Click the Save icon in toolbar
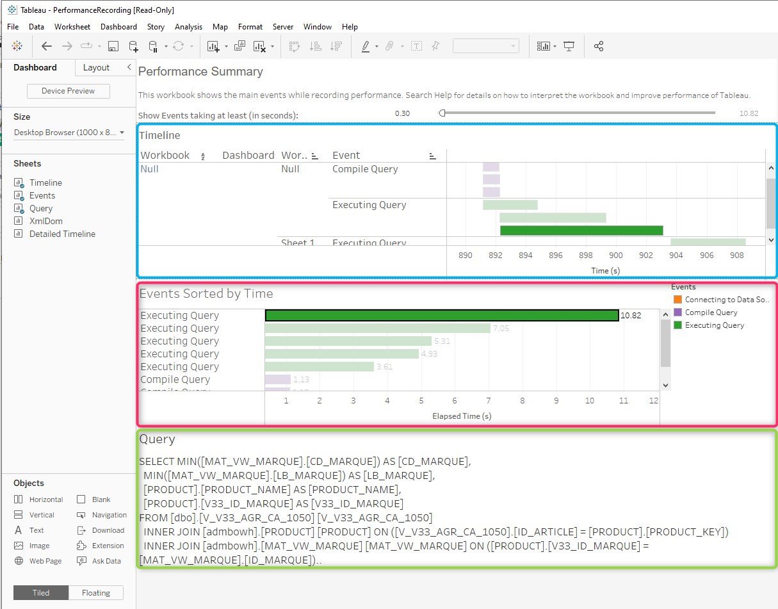 [x=113, y=46]
